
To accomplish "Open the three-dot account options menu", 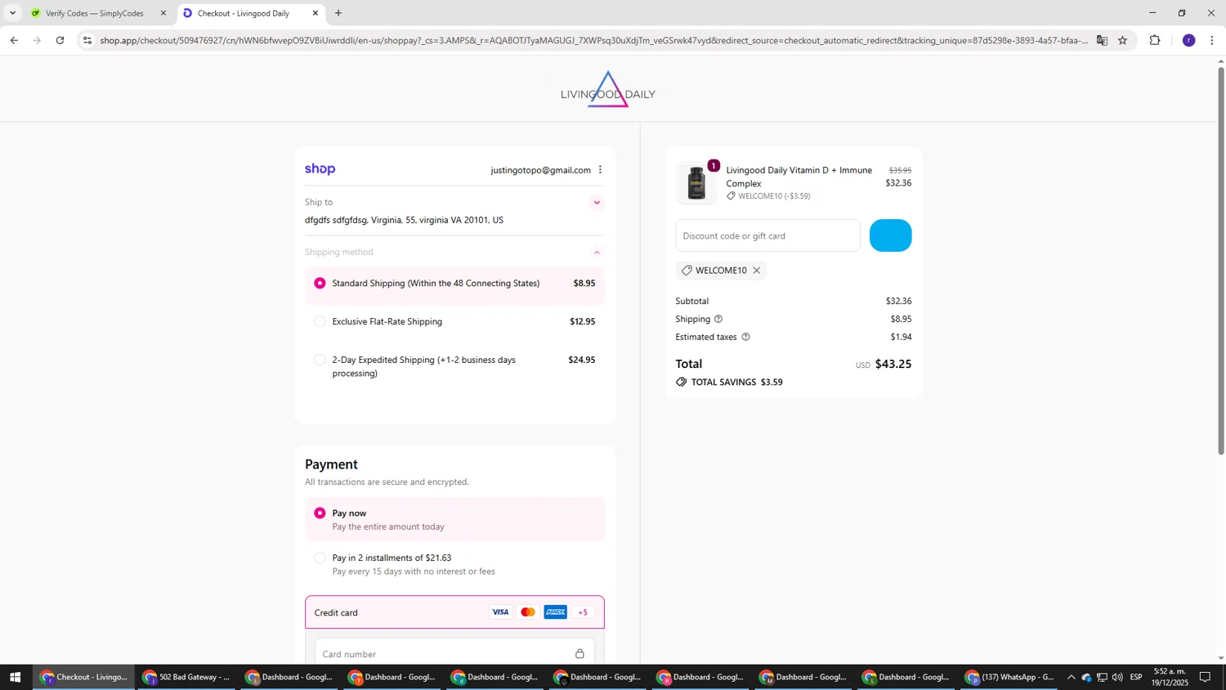I will click(600, 170).
